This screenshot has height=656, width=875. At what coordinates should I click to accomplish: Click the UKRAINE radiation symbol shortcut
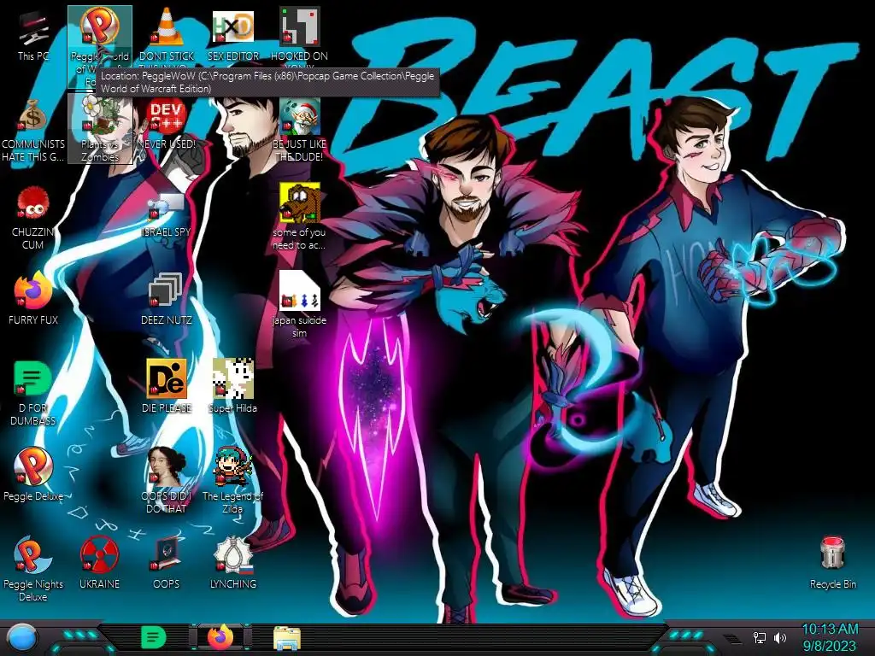coord(99,554)
